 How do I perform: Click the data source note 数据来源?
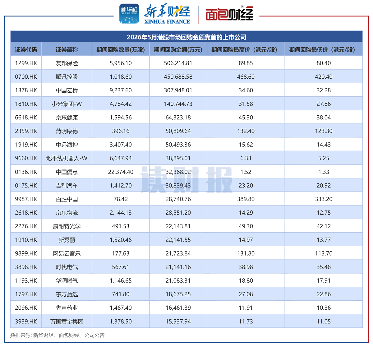click(x=58, y=335)
